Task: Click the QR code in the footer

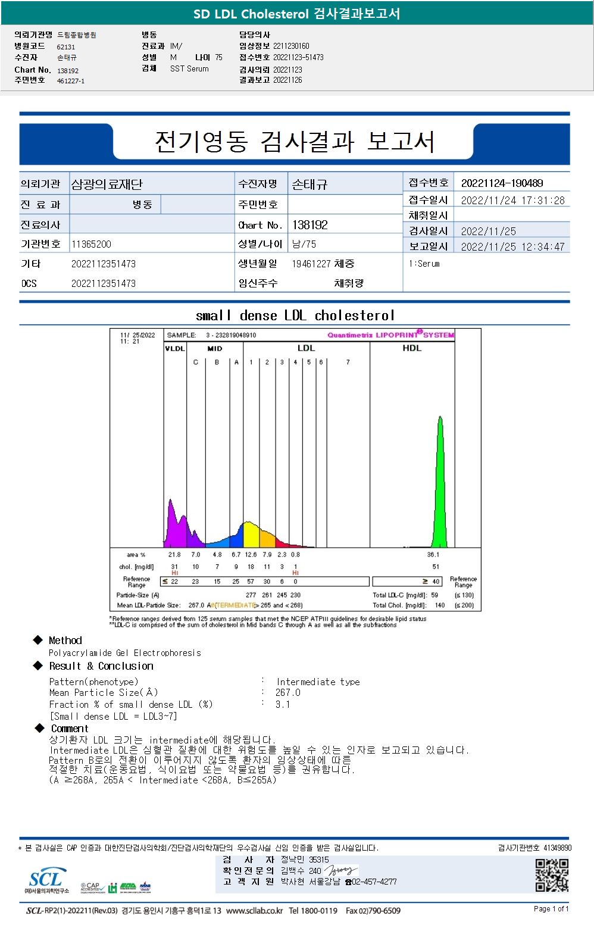Action: coord(552,875)
